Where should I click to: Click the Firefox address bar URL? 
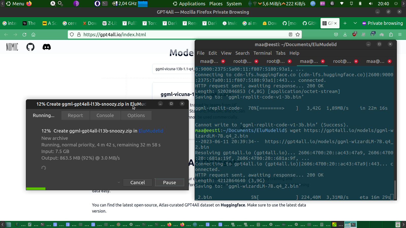(x=115, y=34)
